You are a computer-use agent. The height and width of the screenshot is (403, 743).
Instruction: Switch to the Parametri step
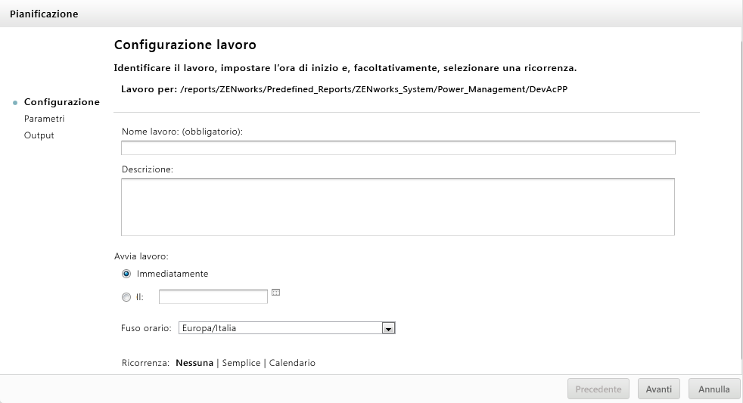click(44, 119)
